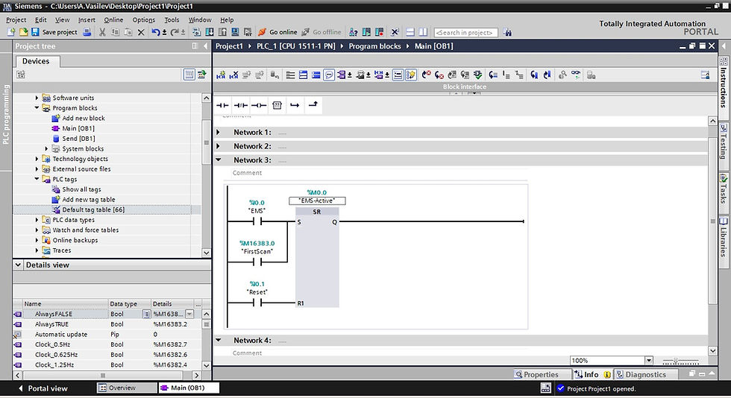Select Send [DB1] in project tree

(x=78, y=139)
